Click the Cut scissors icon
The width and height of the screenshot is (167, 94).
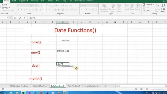pos(3,5)
